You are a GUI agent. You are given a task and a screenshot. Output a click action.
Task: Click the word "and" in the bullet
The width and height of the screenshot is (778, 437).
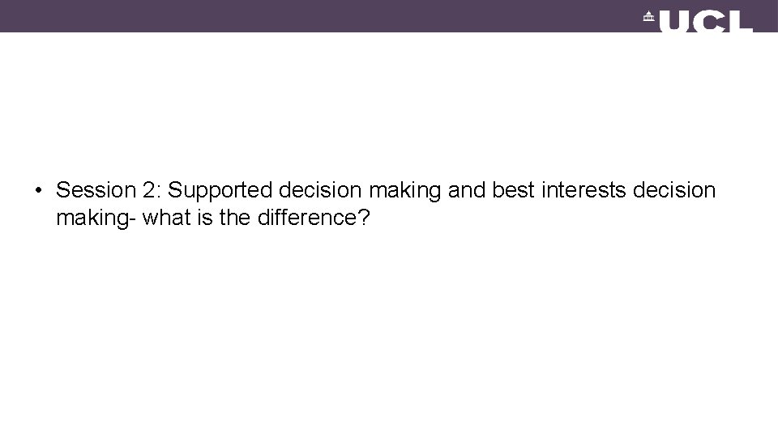[467, 190]
